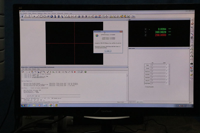
Task: Select the Line measurement tool
Action: (x=38, y=16)
